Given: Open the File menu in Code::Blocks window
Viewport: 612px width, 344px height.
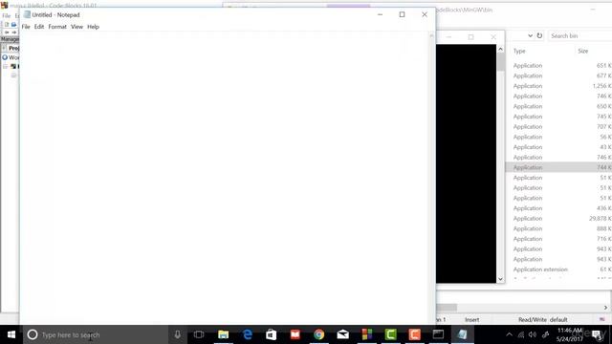Looking at the screenshot, I should point(7,15).
